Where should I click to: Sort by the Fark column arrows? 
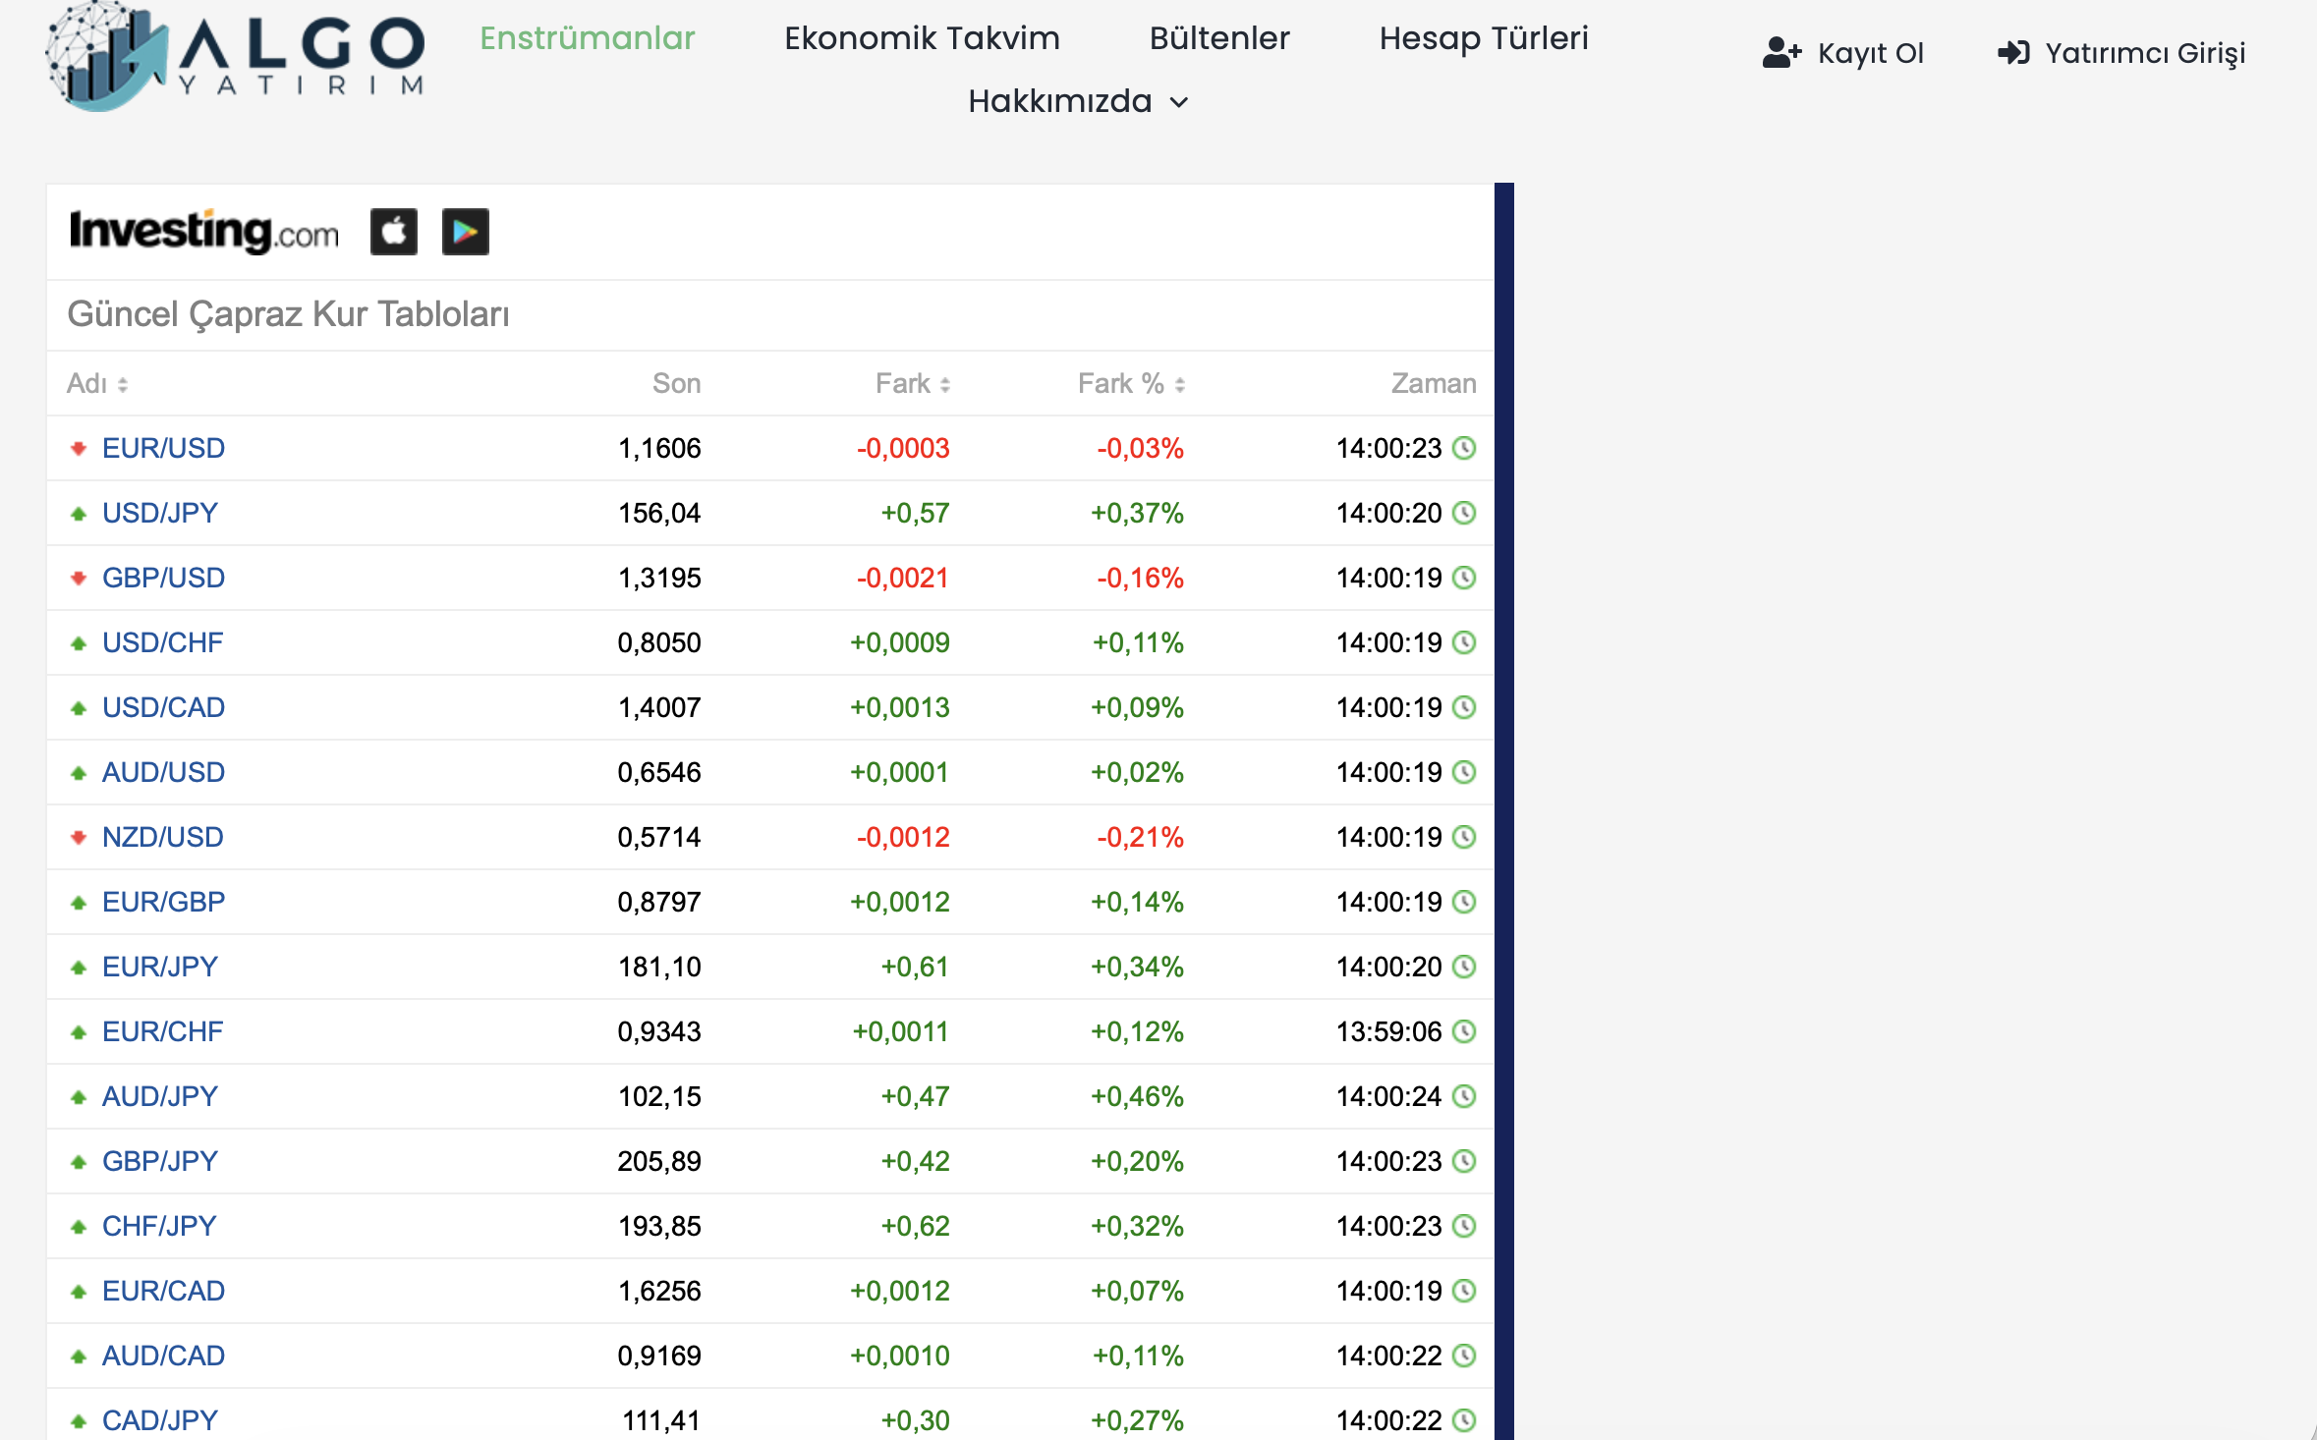pyautogui.click(x=944, y=385)
